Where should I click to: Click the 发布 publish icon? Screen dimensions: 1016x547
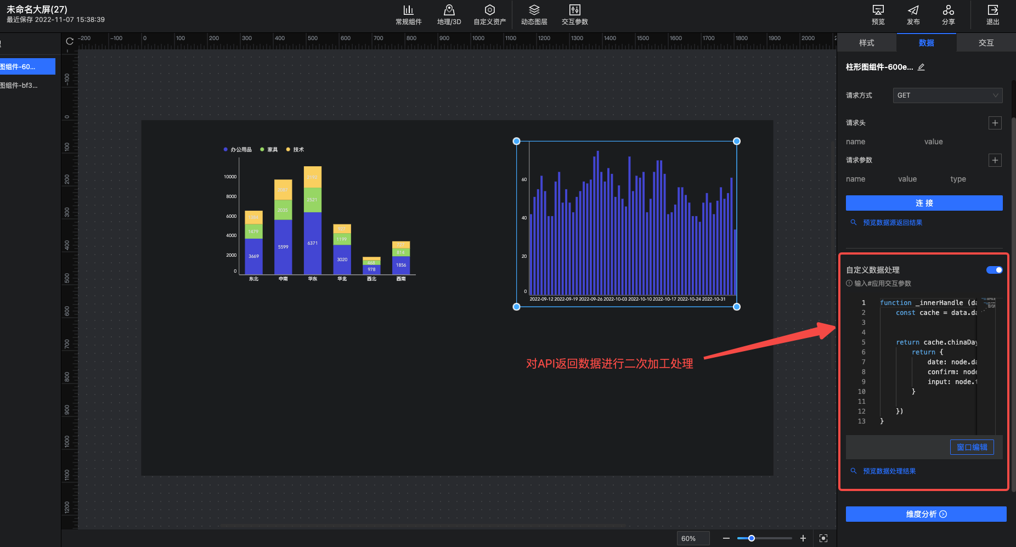(913, 10)
